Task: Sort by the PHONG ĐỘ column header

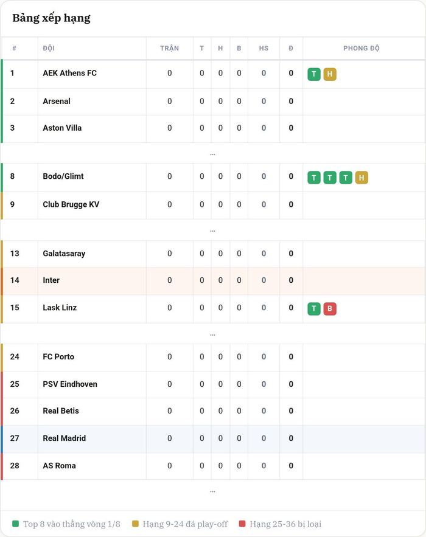Action: point(361,48)
